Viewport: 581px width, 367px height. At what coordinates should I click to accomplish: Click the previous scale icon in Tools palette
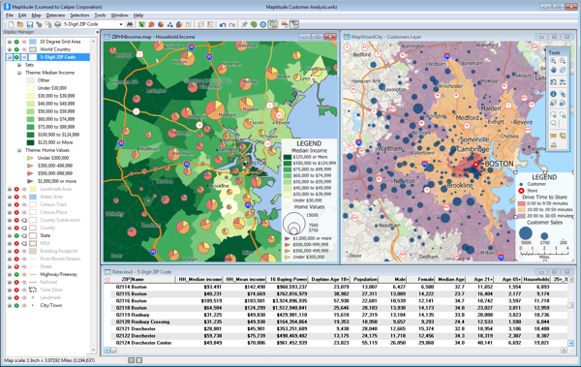[x=554, y=82]
